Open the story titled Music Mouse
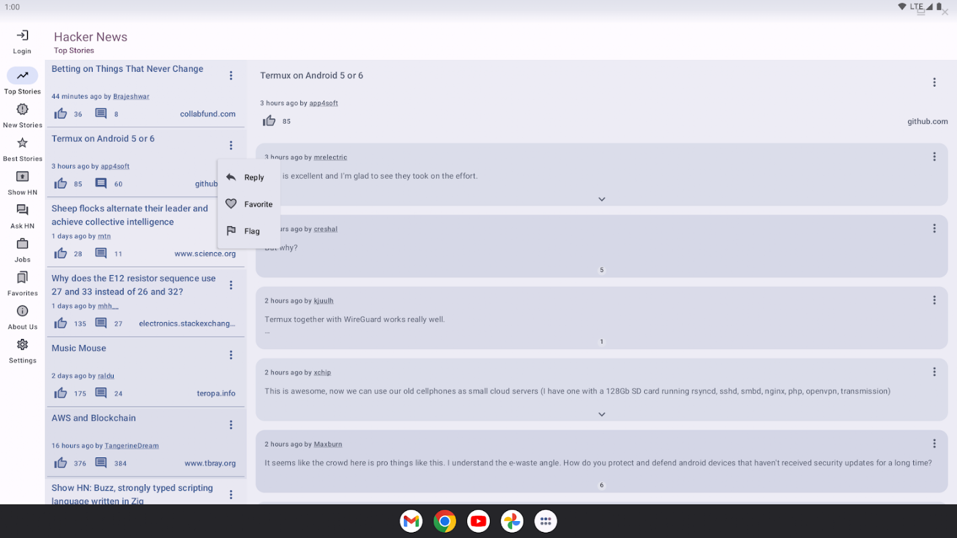 click(79, 348)
